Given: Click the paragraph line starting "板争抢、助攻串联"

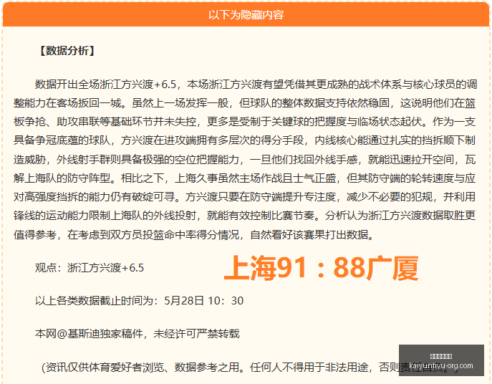Looking at the screenshot, I should (x=245, y=122).
